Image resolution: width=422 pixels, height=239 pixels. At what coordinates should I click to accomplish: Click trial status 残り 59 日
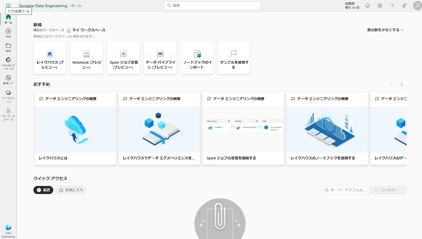pos(352,5)
